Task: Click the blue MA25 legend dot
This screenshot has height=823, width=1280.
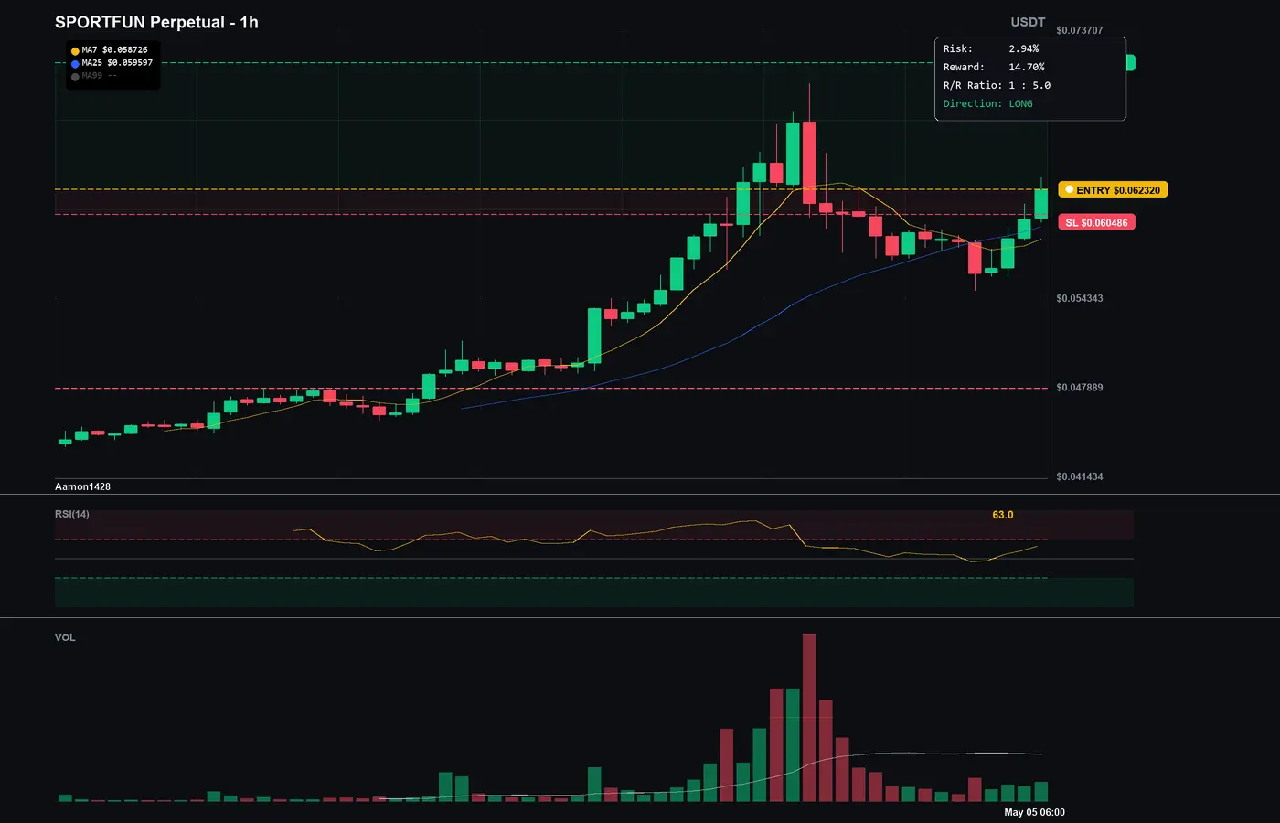Action: pos(75,64)
